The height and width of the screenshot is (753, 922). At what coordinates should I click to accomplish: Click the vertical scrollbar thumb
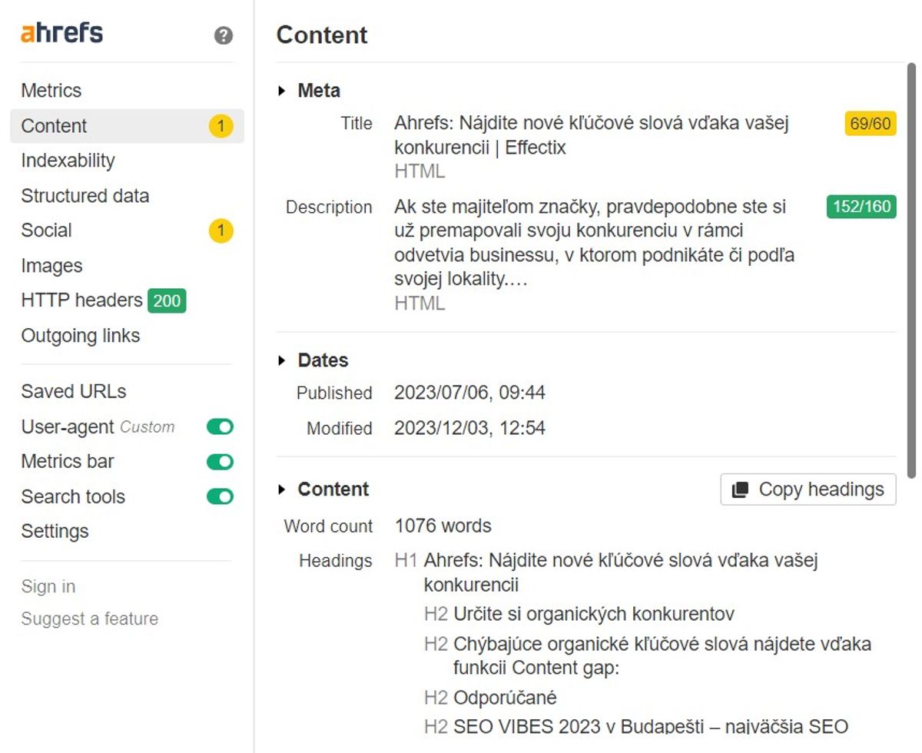(912, 270)
